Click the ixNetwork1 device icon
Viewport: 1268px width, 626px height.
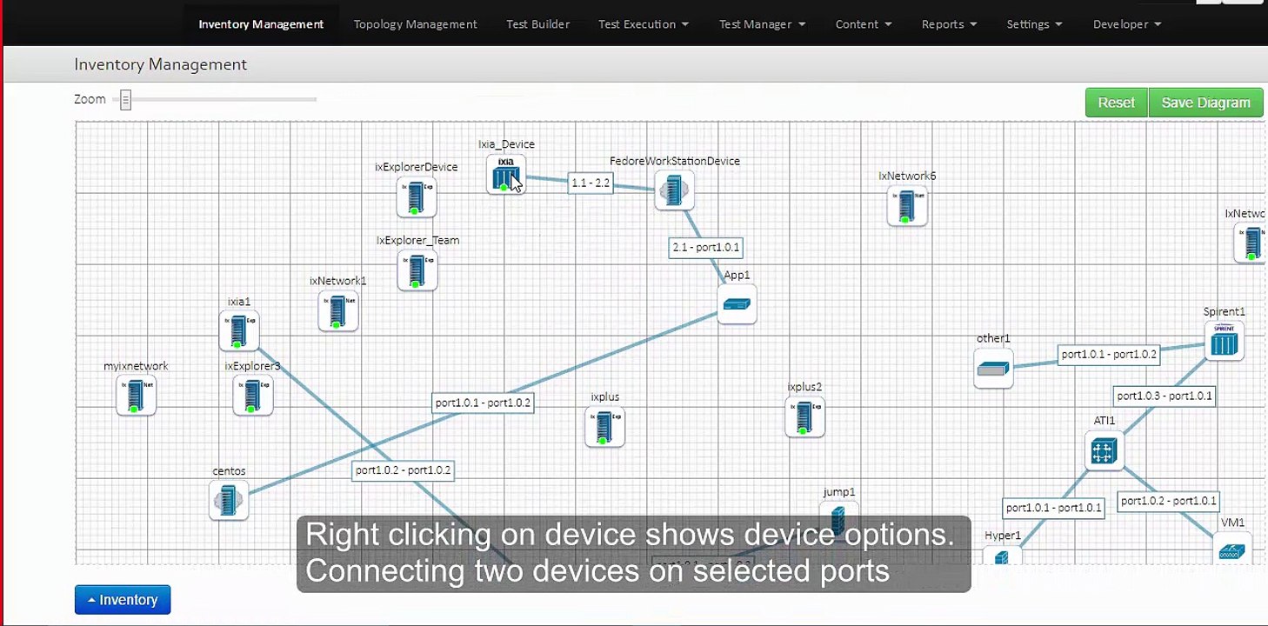(338, 310)
